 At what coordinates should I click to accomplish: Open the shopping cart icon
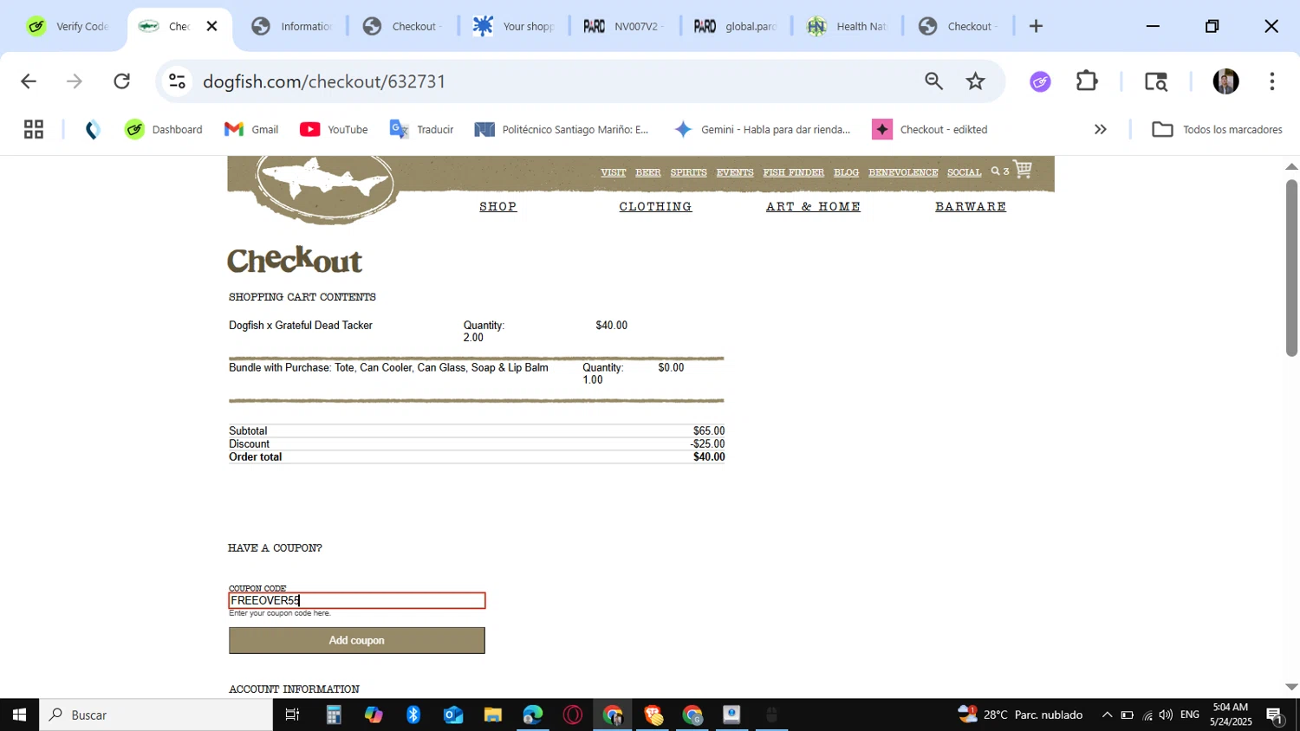pyautogui.click(x=1023, y=170)
